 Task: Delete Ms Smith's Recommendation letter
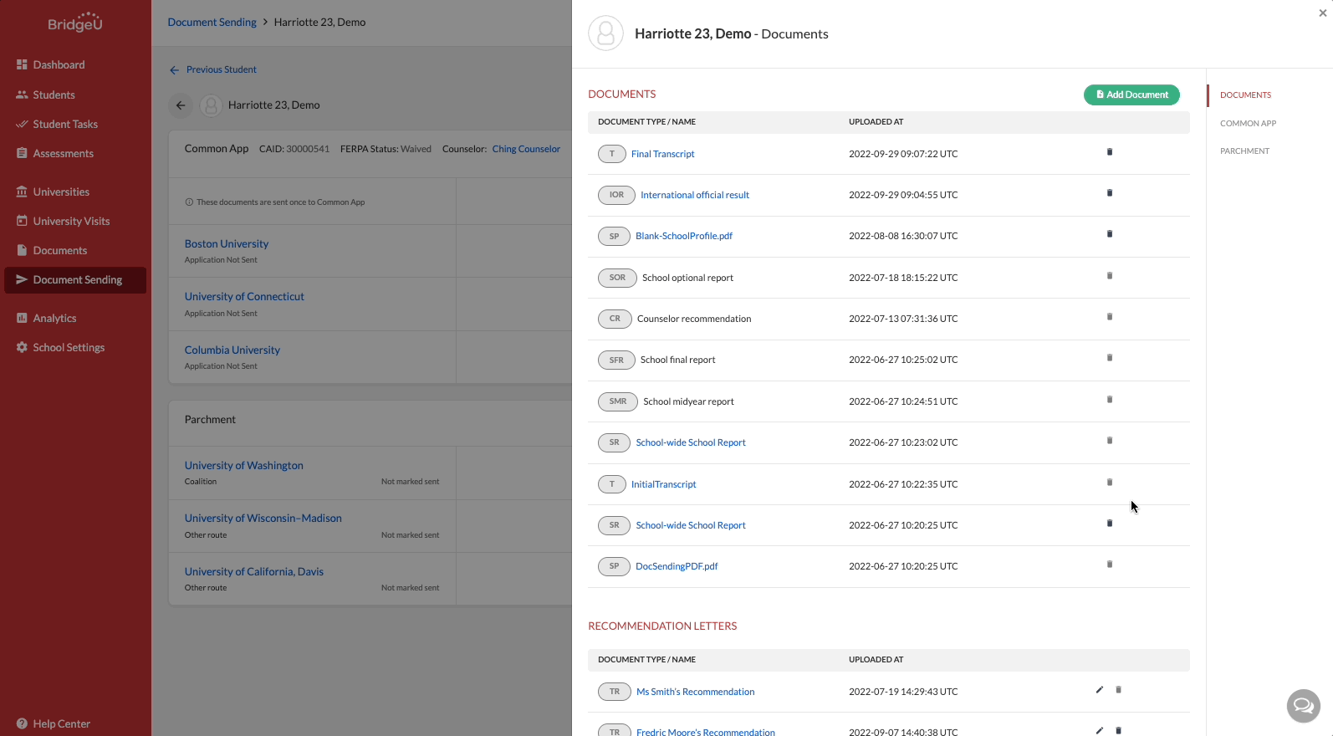point(1118,690)
